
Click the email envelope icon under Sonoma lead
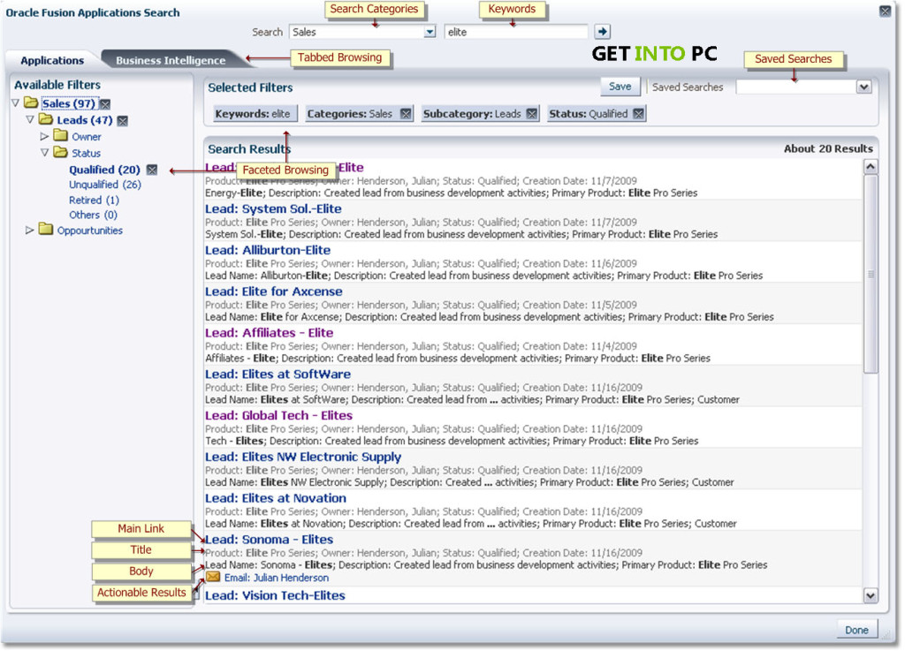tap(213, 577)
